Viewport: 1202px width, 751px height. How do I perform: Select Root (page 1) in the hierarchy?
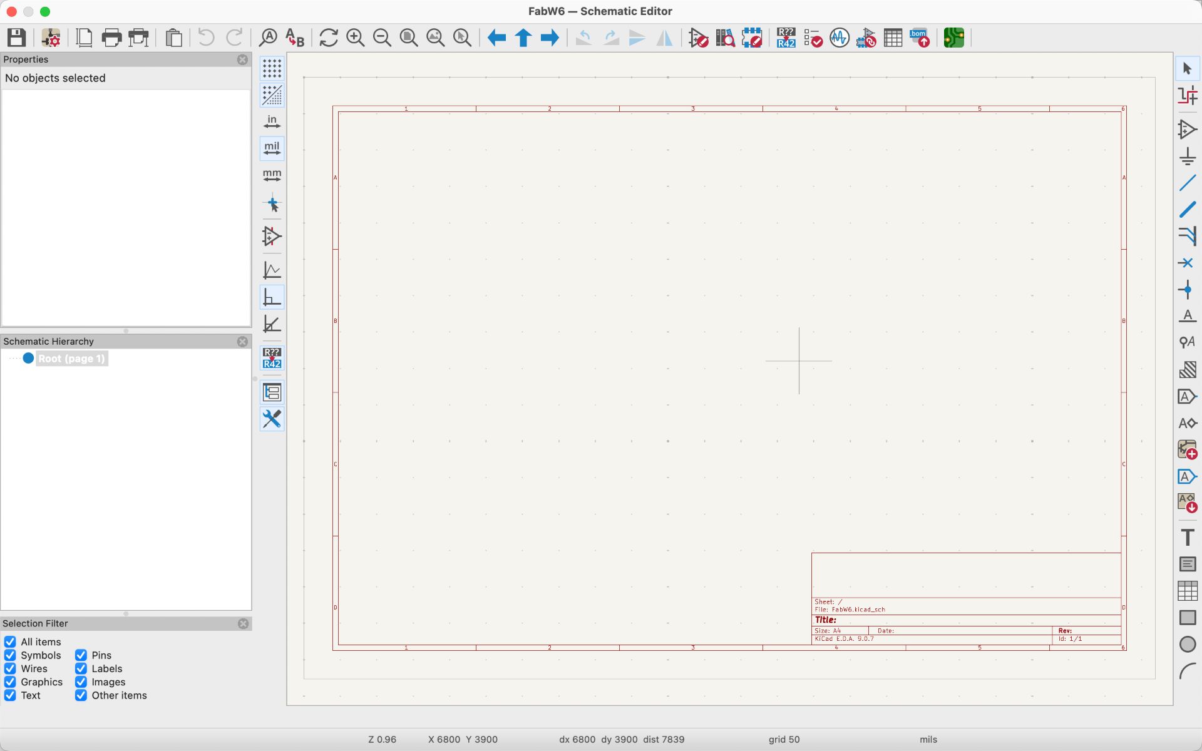(x=71, y=359)
